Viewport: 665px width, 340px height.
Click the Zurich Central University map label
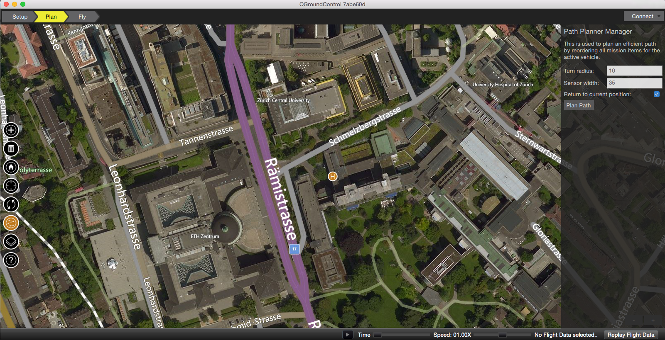tap(283, 100)
